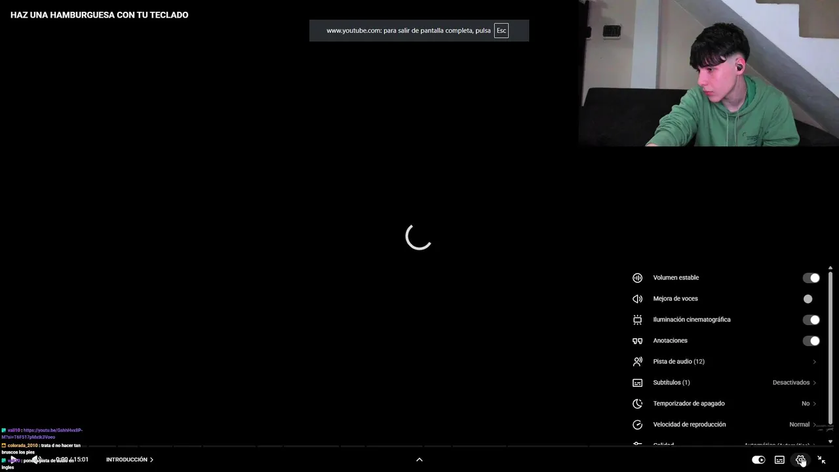Open the Subtítulos Desactivados submenu
The width and height of the screenshot is (839, 472).
[x=794, y=383]
